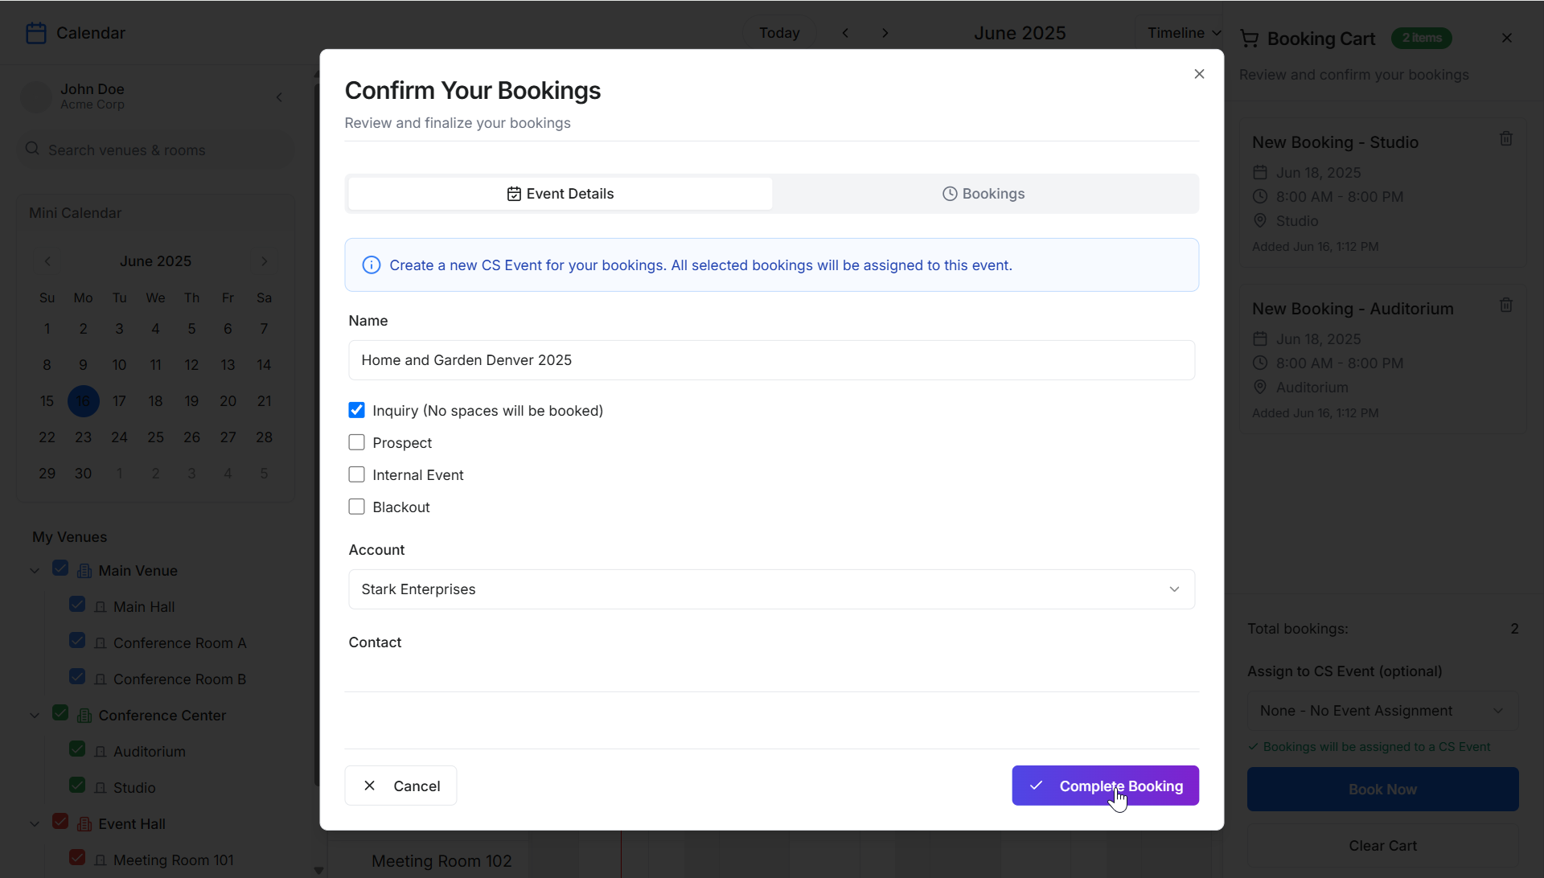The height and width of the screenshot is (878, 1544).
Task: Toggle the Meeting Room 101 checkbox
Action: (x=77, y=857)
